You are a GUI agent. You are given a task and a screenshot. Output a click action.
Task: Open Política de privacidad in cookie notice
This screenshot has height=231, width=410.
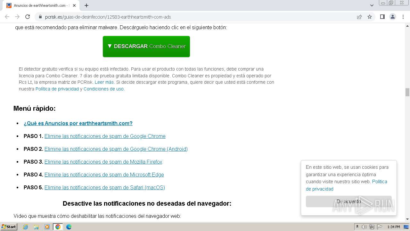tap(347, 185)
